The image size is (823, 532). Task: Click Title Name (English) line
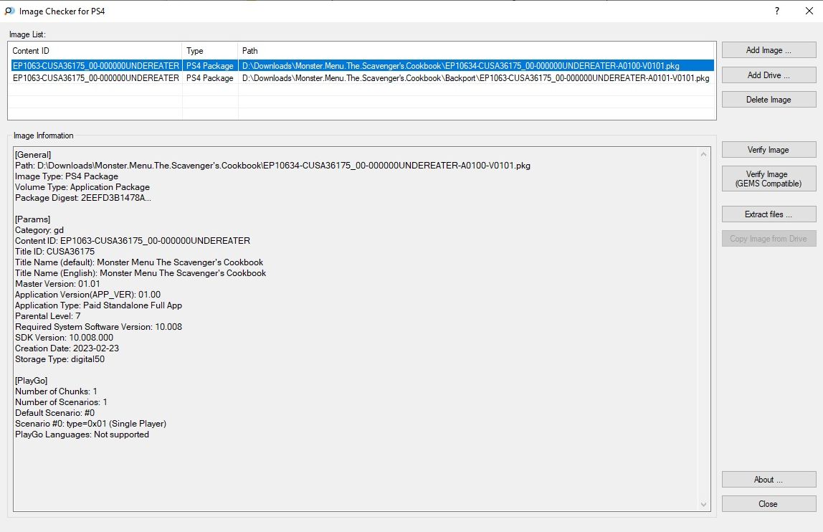(141, 273)
